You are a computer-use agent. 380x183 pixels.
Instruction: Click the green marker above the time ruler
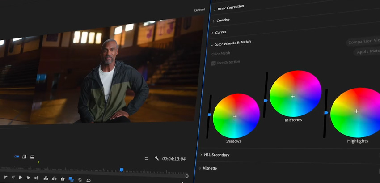(x=38, y=162)
